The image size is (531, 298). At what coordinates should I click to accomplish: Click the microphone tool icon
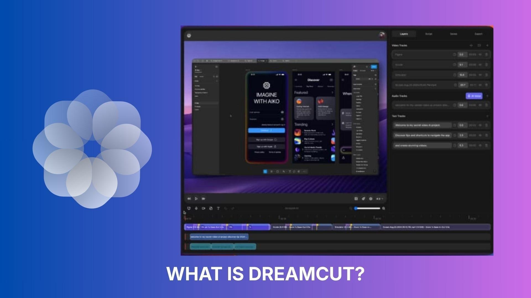(x=196, y=208)
